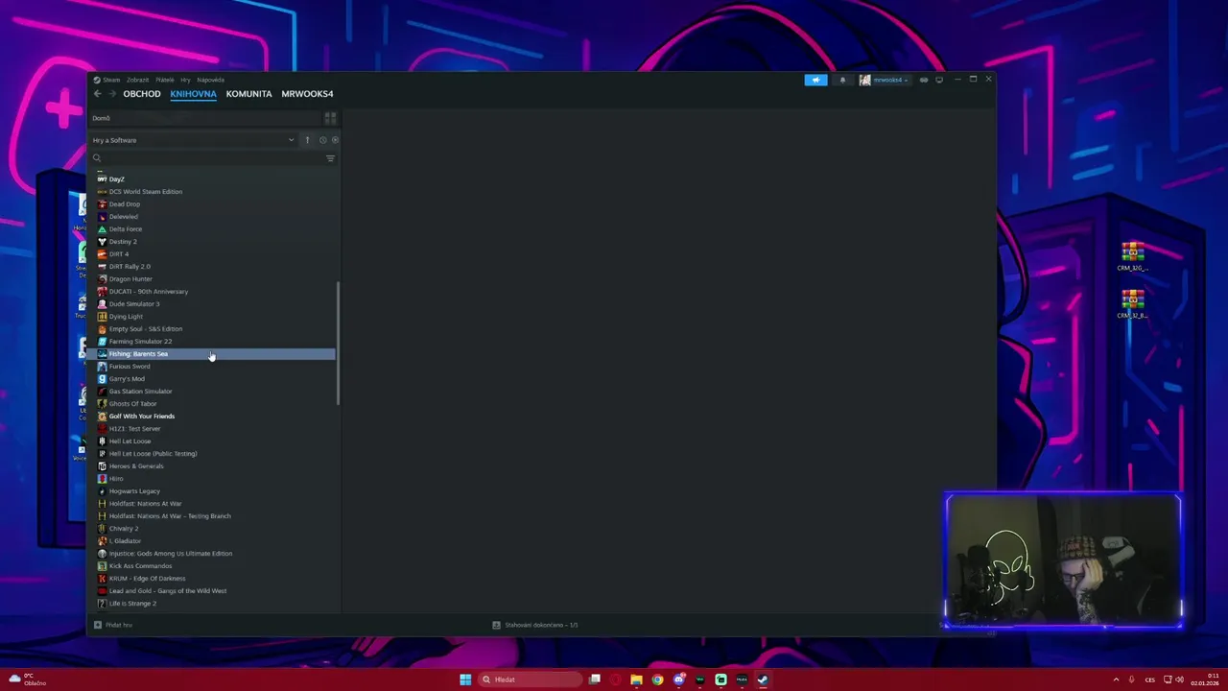Screen dimensions: 1228x691
Task: Go forward with the right arrow in Steam
Action: (111, 94)
